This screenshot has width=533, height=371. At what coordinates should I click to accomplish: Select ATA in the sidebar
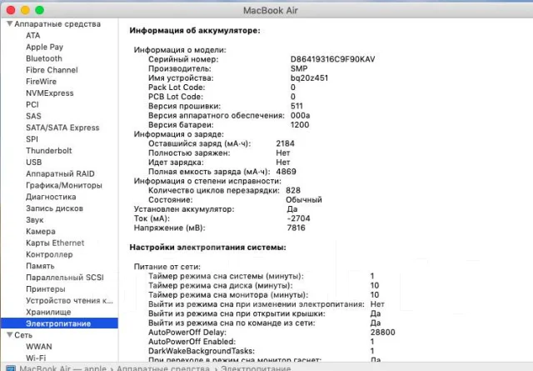pyautogui.click(x=33, y=35)
